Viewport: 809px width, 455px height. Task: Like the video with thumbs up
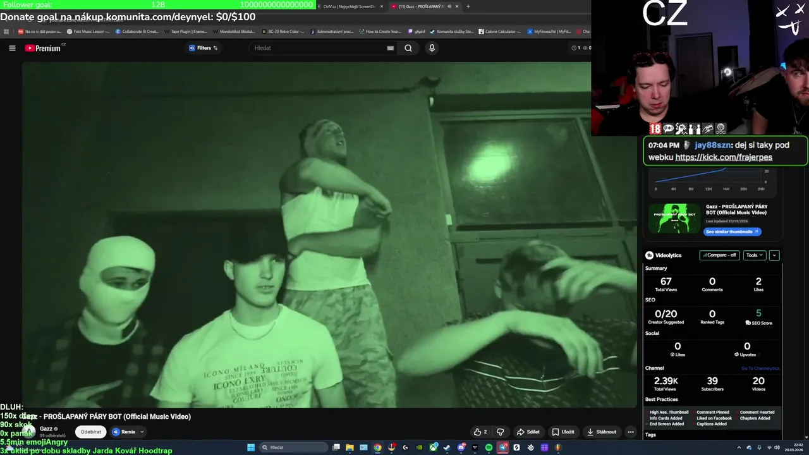tap(480, 432)
